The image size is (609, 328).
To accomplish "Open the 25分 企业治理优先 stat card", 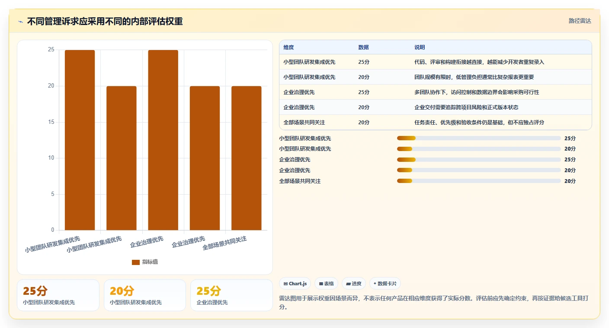I will tap(231, 295).
